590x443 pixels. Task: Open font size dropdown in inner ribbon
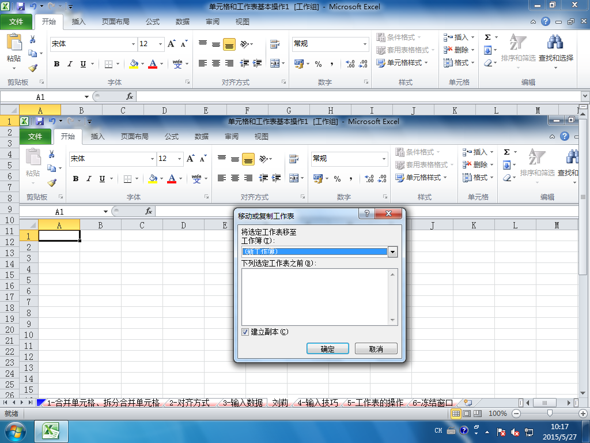coord(180,159)
